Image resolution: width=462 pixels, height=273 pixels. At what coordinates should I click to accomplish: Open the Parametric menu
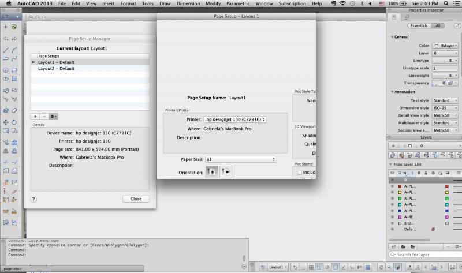[238, 3]
